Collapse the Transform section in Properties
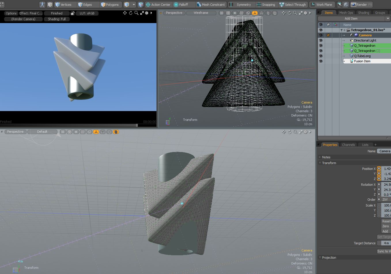Image resolution: width=391 pixels, height=274 pixels. (320, 163)
